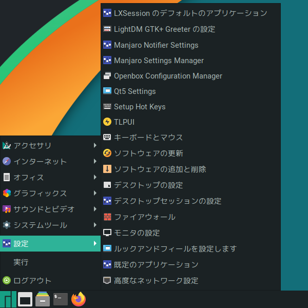Click the ルックアンドフィール icon
The image size is (308, 308).
107,248
